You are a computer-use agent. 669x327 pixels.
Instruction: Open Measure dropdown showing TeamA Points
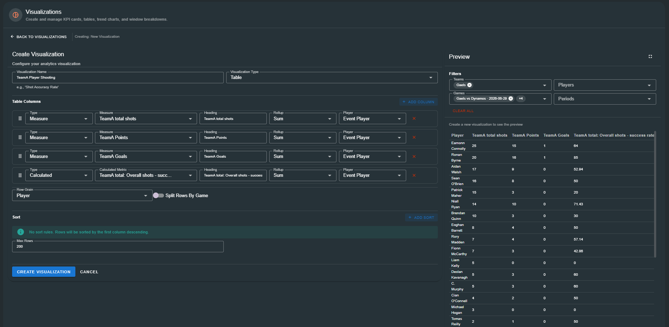pos(146,137)
